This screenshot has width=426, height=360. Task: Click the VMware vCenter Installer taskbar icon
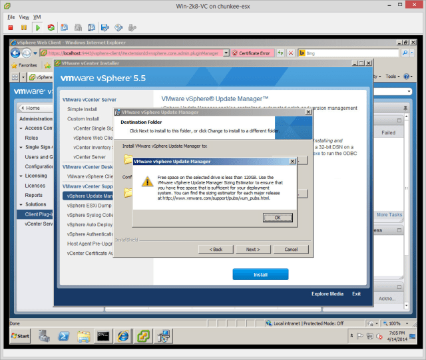[143, 336]
